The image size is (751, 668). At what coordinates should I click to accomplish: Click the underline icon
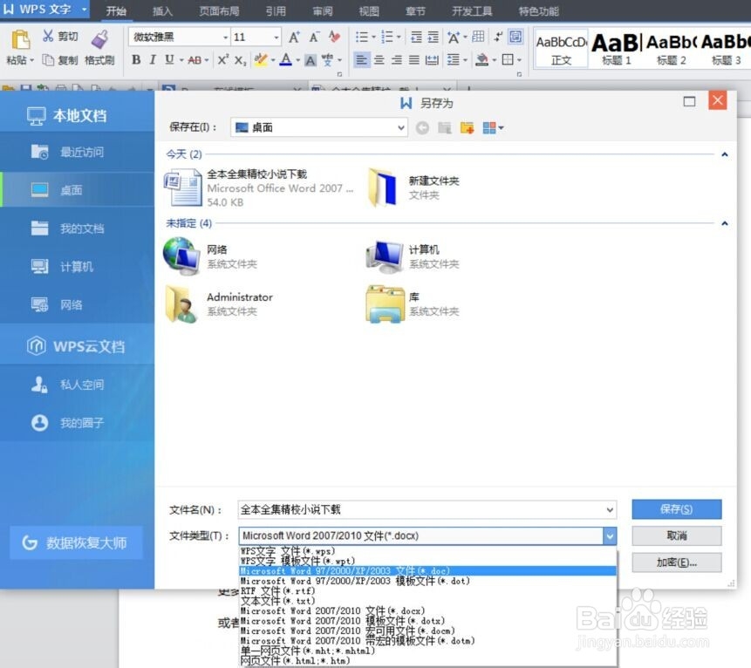[167, 60]
